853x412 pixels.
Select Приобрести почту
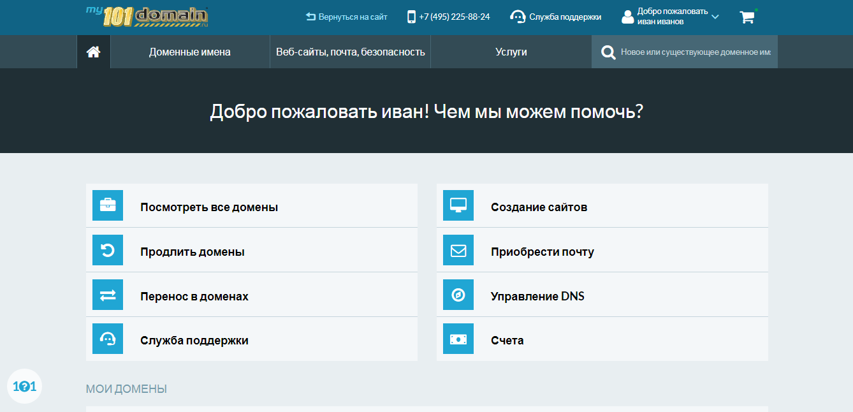(x=543, y=252)
